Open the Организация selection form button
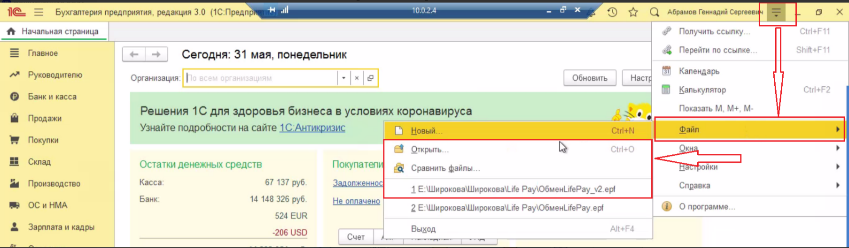The image size is (849, 248). tap(370, 78)
